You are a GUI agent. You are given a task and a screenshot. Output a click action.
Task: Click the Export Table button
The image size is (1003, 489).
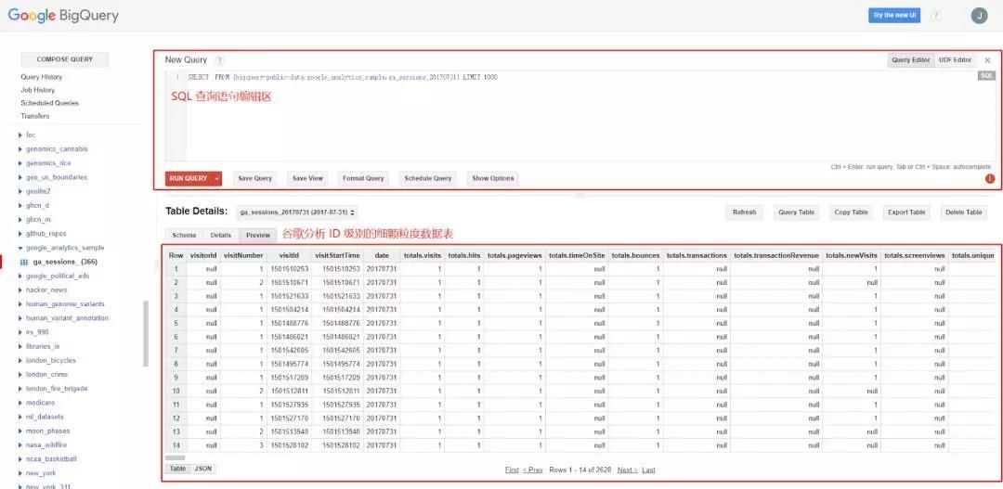[x=905, y=212]
